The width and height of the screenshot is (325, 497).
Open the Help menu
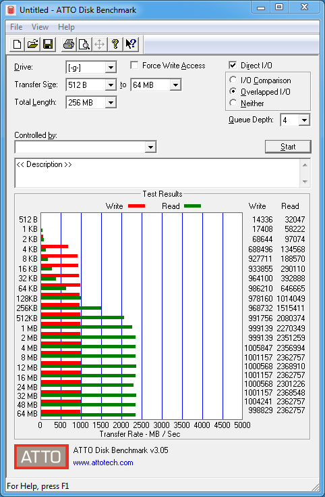(x=66, y=27)
